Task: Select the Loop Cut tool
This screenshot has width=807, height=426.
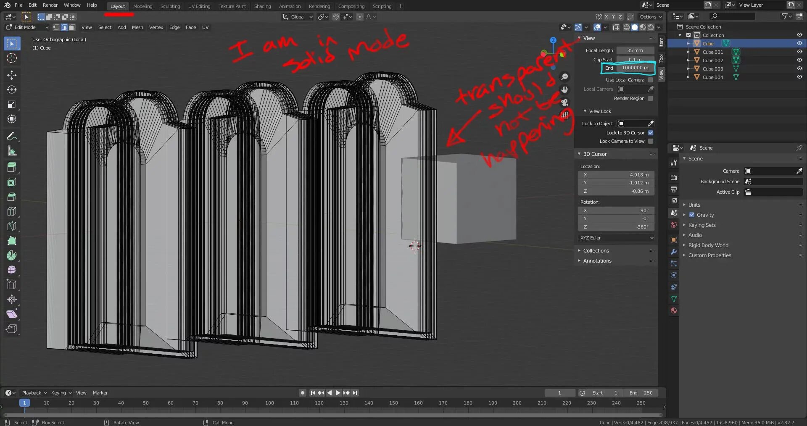Action: coord(12,211)
